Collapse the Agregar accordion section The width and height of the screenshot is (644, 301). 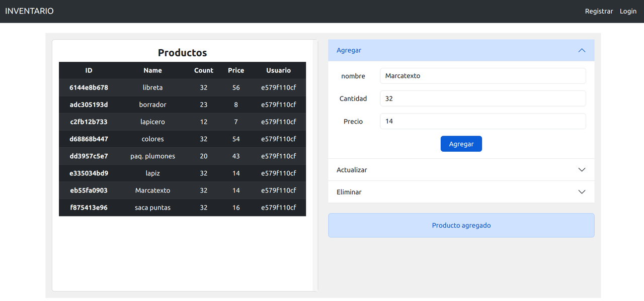(x=461, y=50)
